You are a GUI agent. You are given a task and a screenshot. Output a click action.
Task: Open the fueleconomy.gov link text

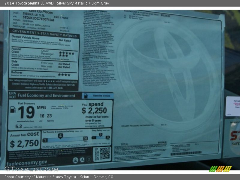pos(27,163)
